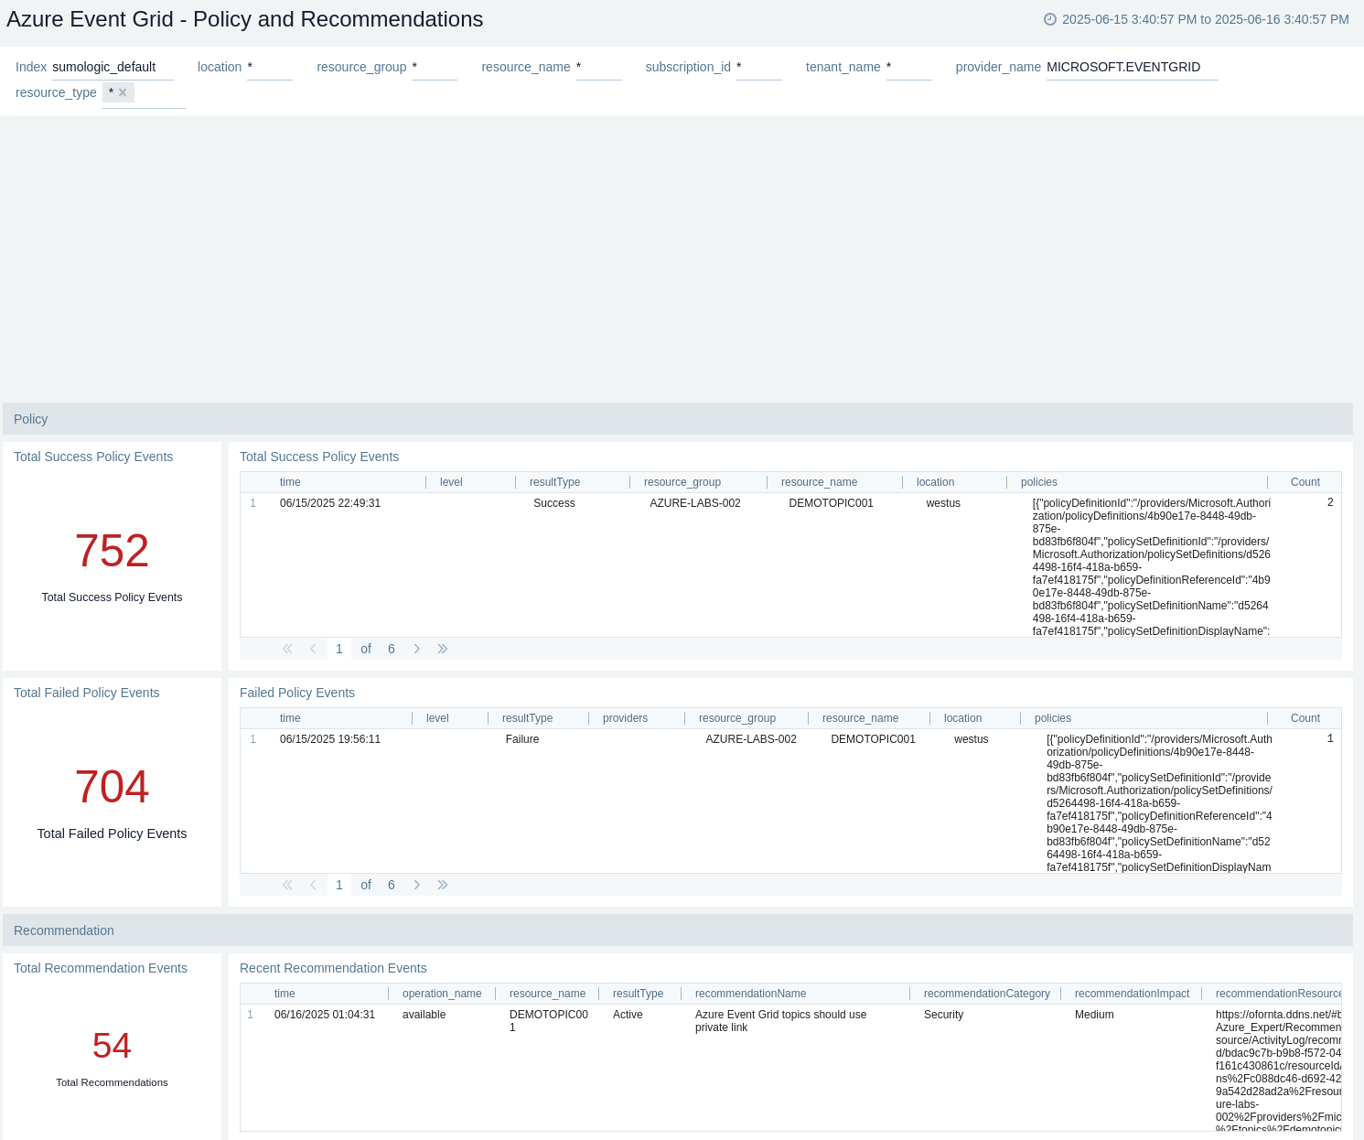This screenshot has height=1140, width=1364.
Task: Collapse the Recommendation section header
Action: tap(678, 930)
